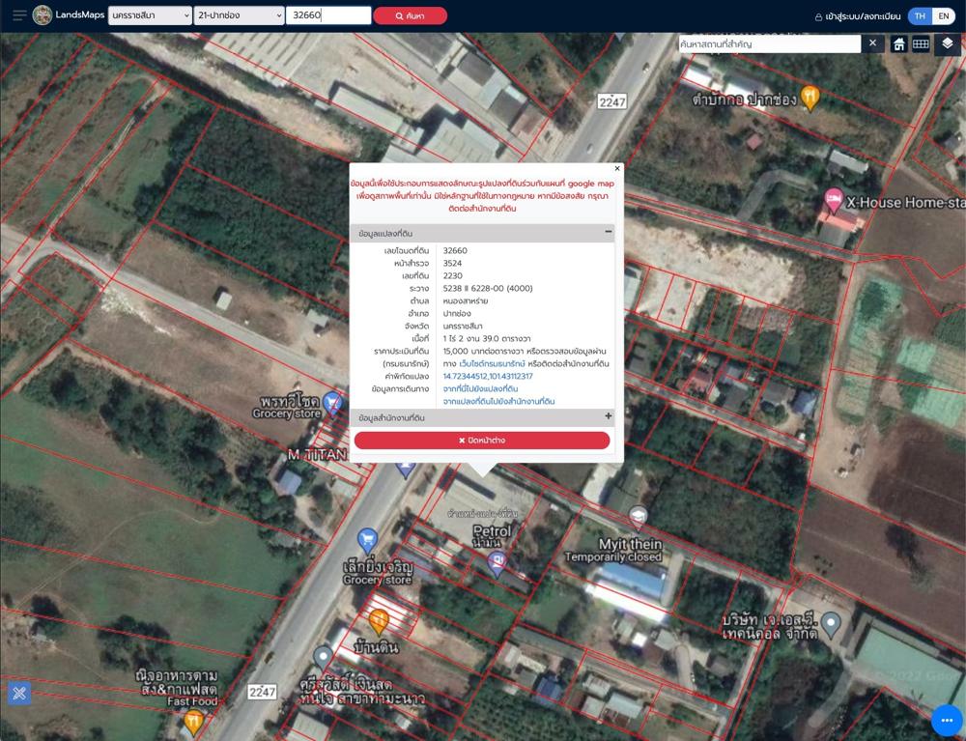Open the home view icon
The height and width of the screenshot is (741, 966).
[898, 44]
